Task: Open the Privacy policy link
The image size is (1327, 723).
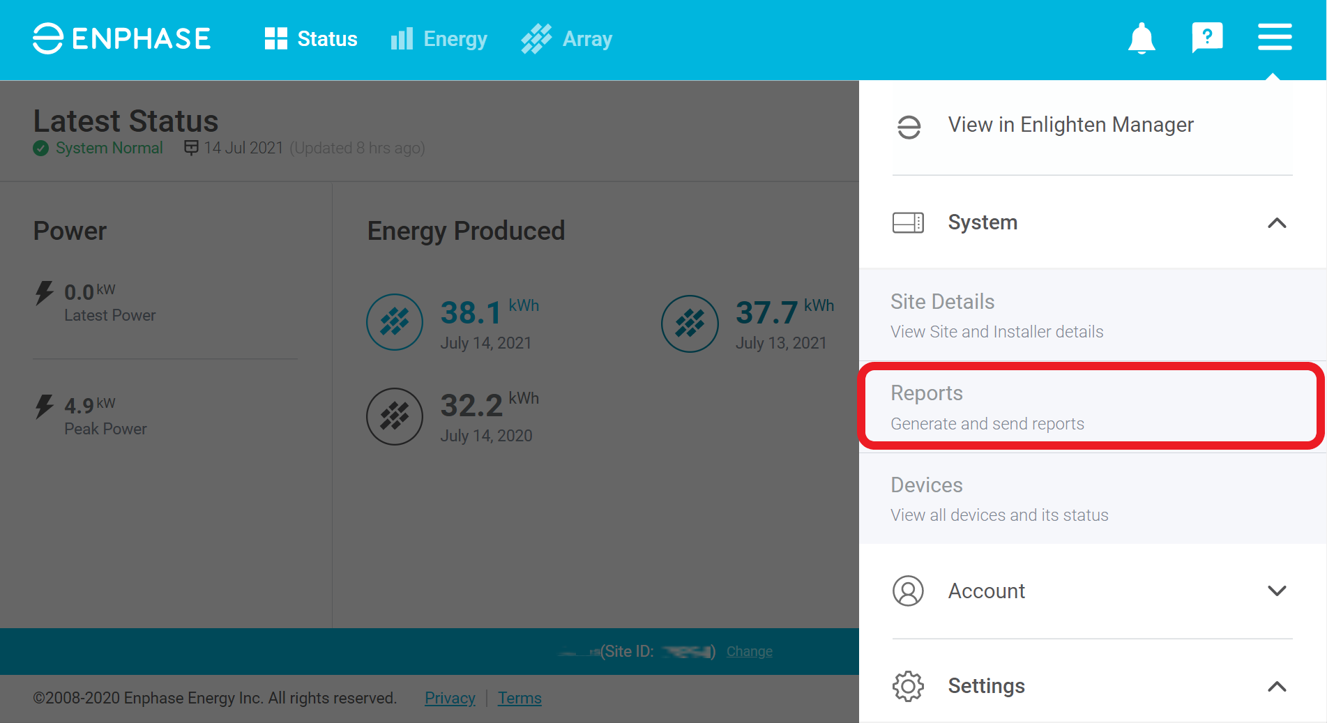Action: tap(450, 698)
